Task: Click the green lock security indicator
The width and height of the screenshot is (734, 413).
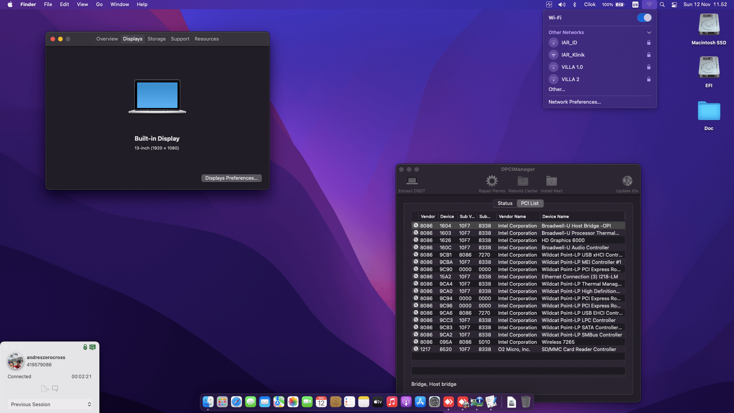Action: point(85,347)
